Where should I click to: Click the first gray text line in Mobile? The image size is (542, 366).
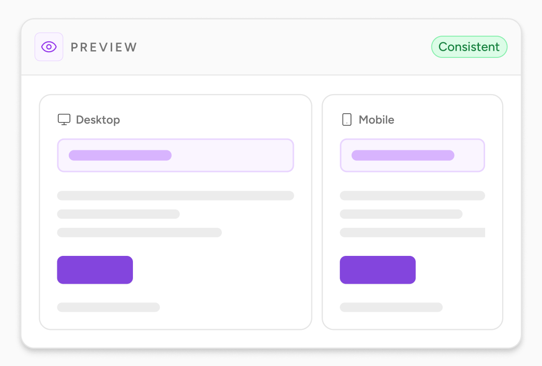[x=412, y=195]
